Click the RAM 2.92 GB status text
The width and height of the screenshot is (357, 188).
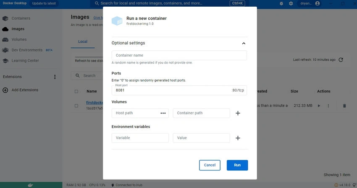click(76, 185)
